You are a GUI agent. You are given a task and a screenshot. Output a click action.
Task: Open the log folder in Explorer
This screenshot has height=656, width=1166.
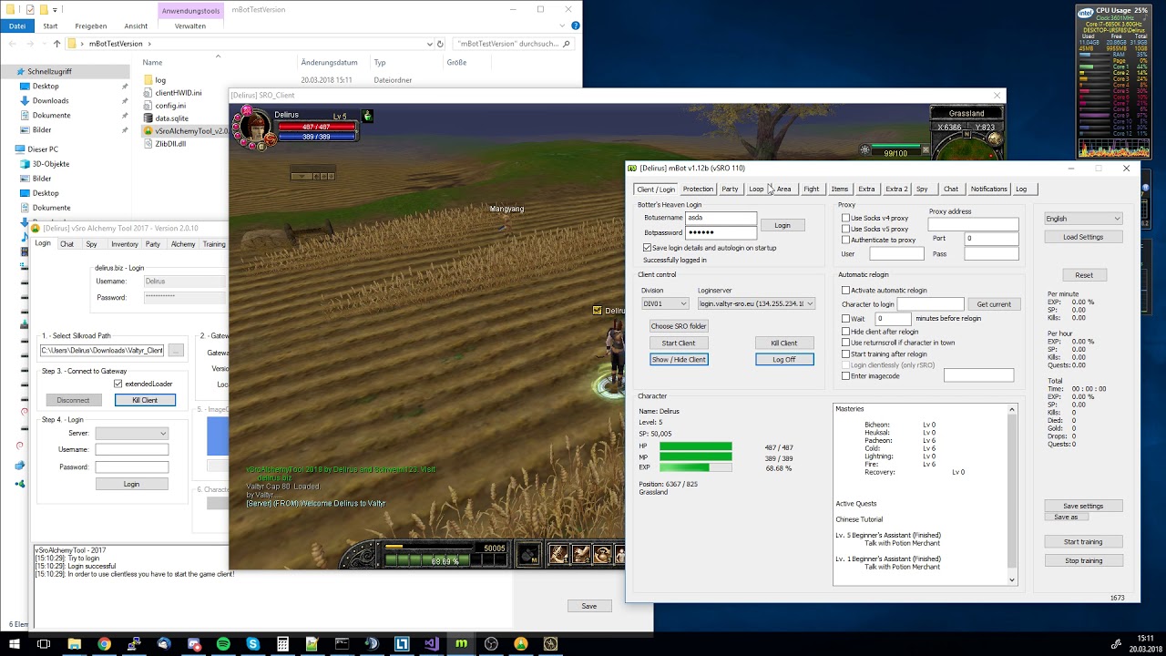[x=160, y=80]
